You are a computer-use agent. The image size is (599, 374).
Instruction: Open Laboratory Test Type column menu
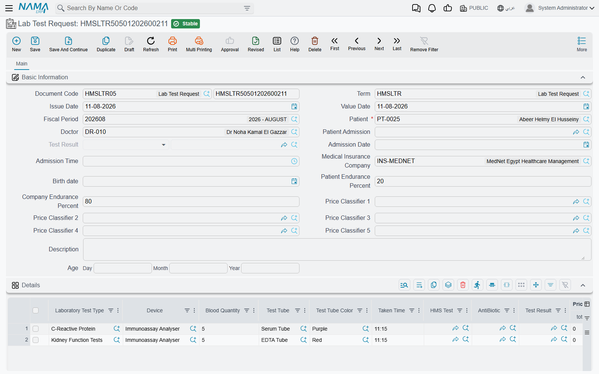(118, 310)
